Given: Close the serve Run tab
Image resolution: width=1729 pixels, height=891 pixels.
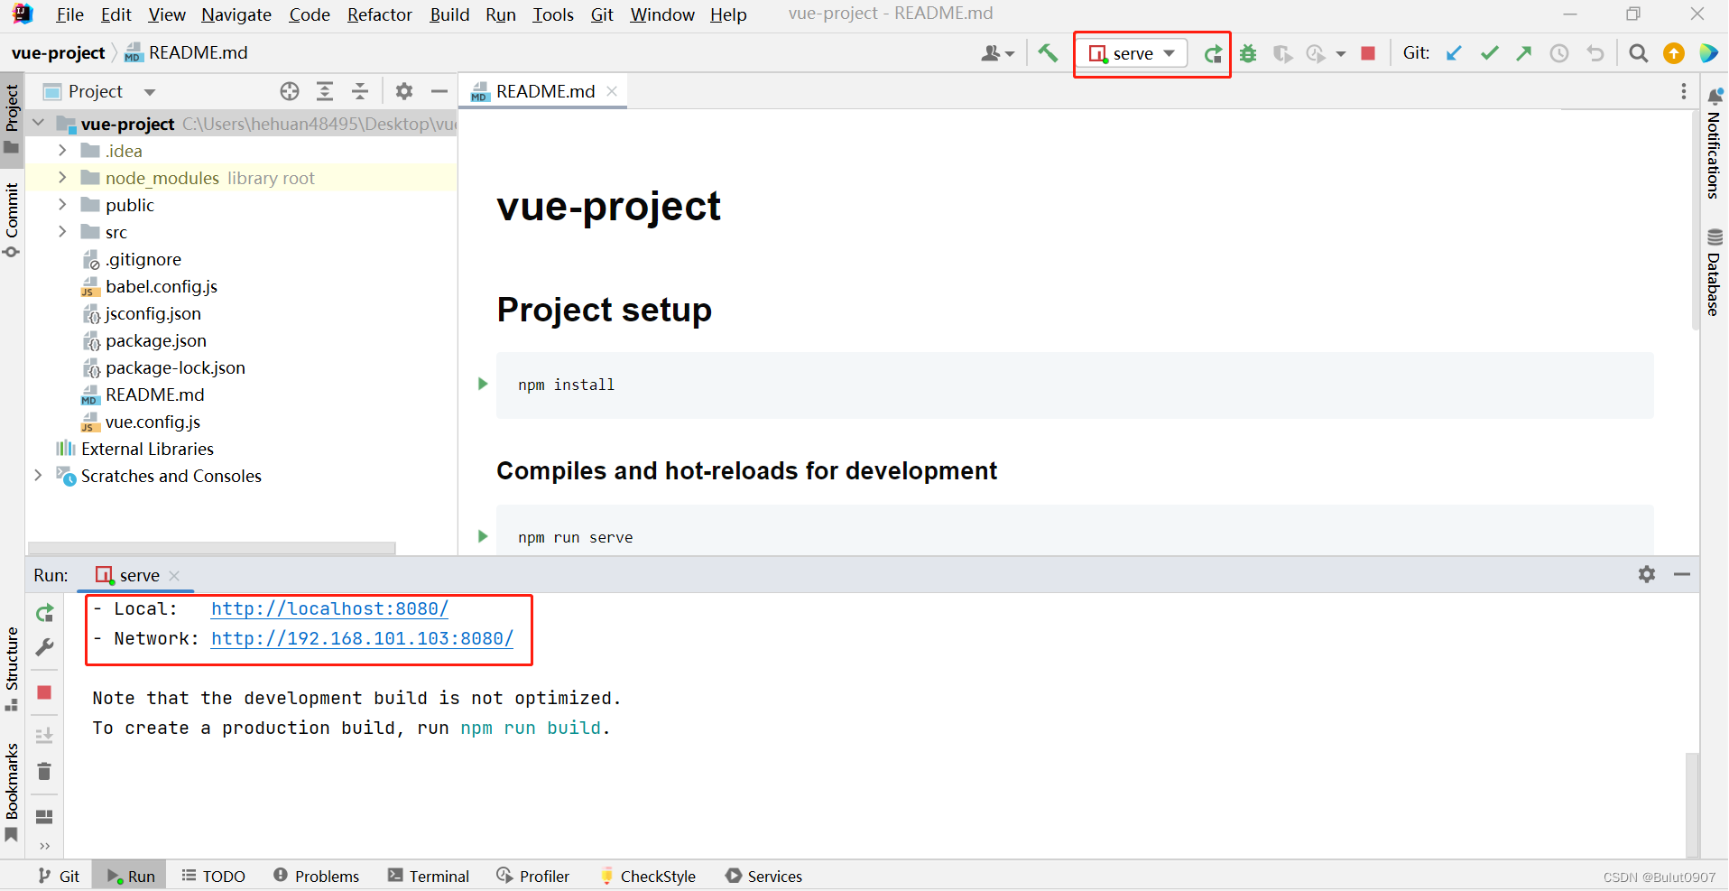Looking at the screenshot, I should pyautogui.click(x=174, y=576).
